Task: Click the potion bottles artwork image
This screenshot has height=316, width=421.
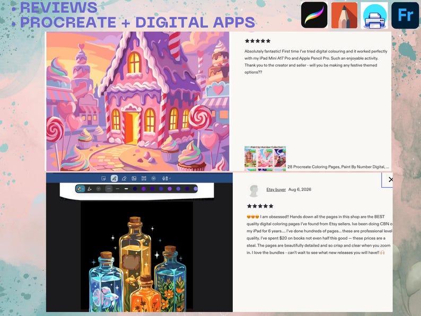Action: click(137, 257)
